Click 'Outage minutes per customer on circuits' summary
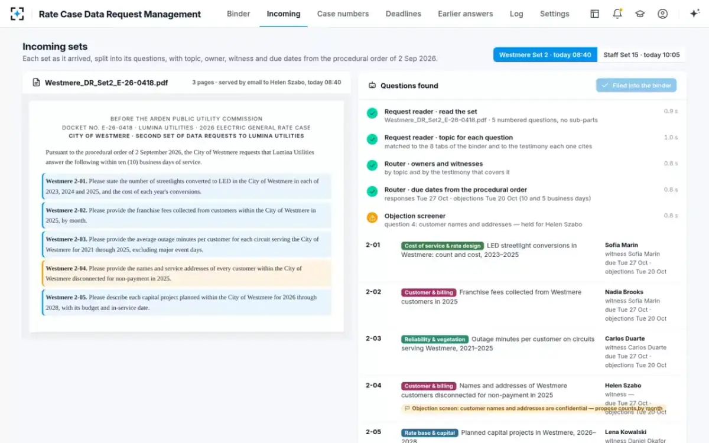The height and width of the screenshot is (443, 709). coord(498,343)
